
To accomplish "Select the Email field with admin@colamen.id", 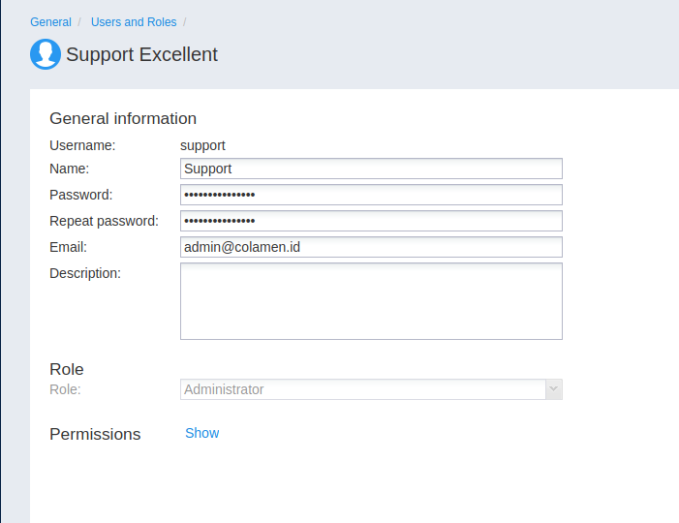I will (x=371, y=247).
